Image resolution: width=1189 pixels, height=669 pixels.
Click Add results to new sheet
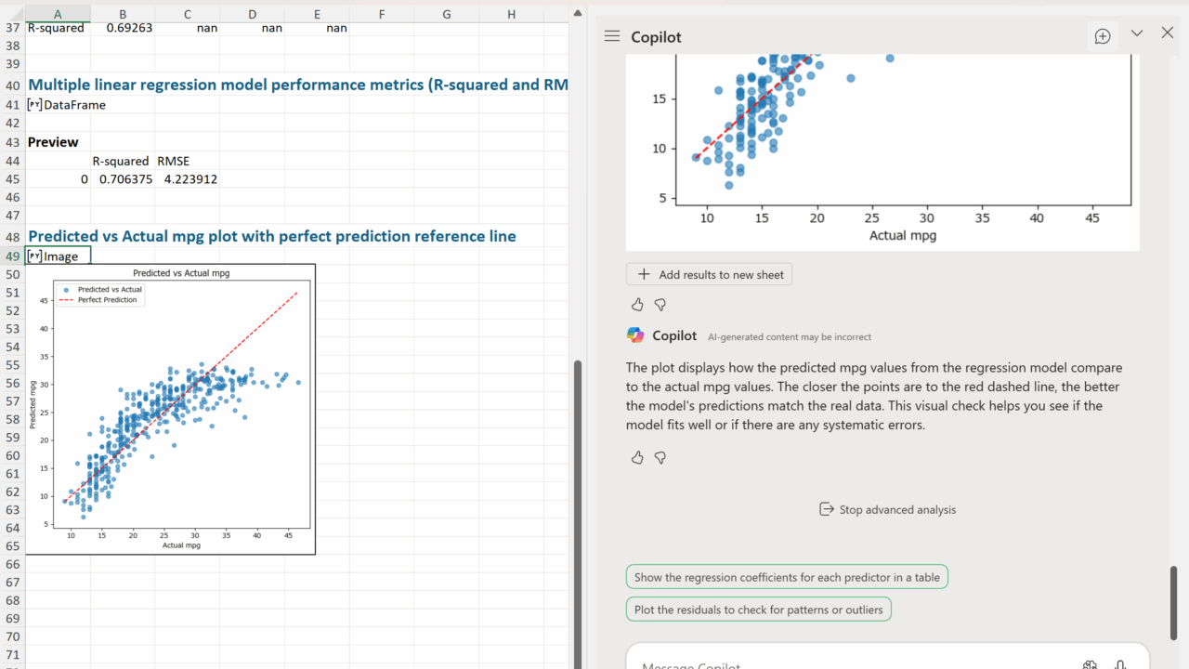(x=710, y=274)
